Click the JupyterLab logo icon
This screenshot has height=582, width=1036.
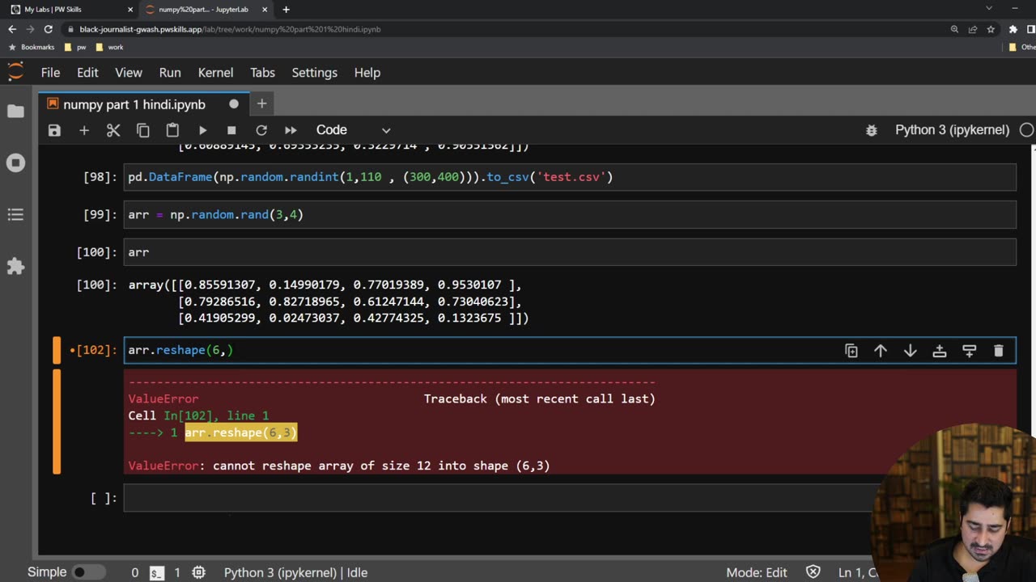pos(15,72)
